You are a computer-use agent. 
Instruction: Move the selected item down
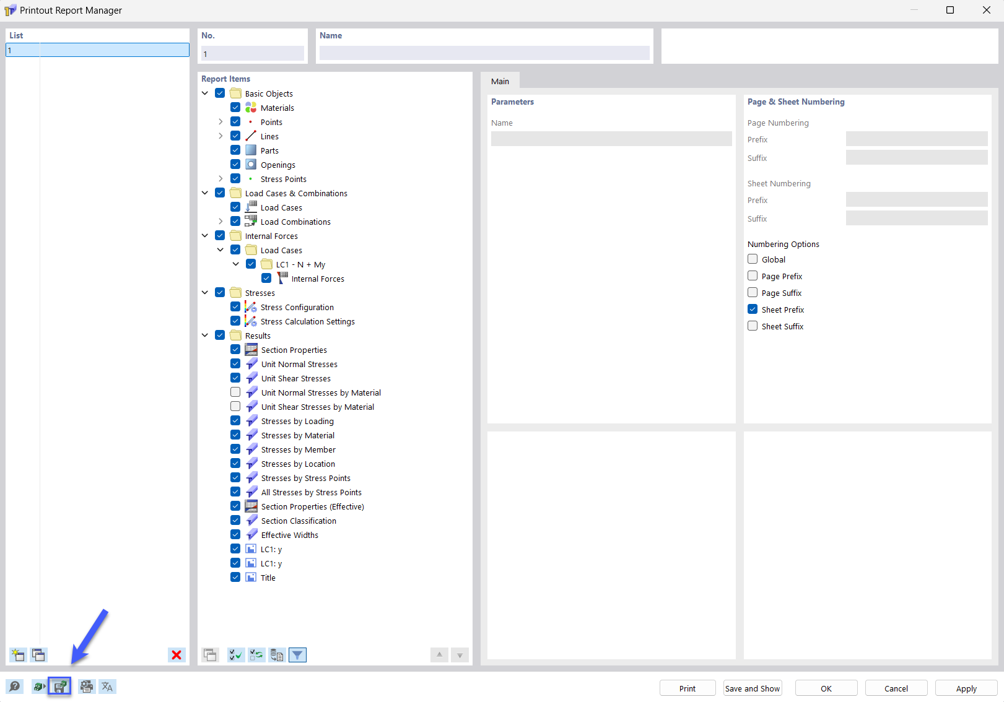point(460,655)
